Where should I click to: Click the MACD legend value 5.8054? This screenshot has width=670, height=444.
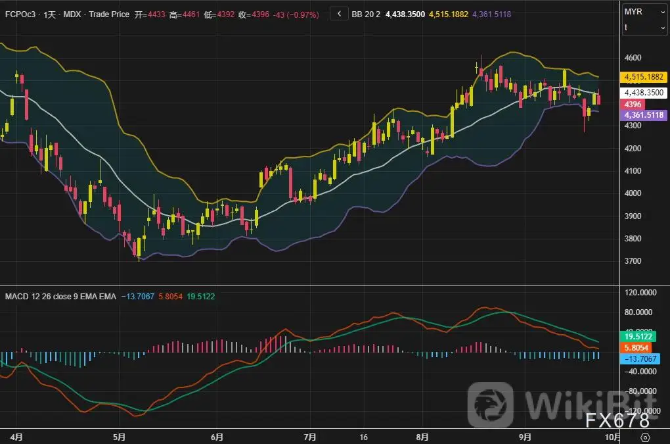click(170, 297)
